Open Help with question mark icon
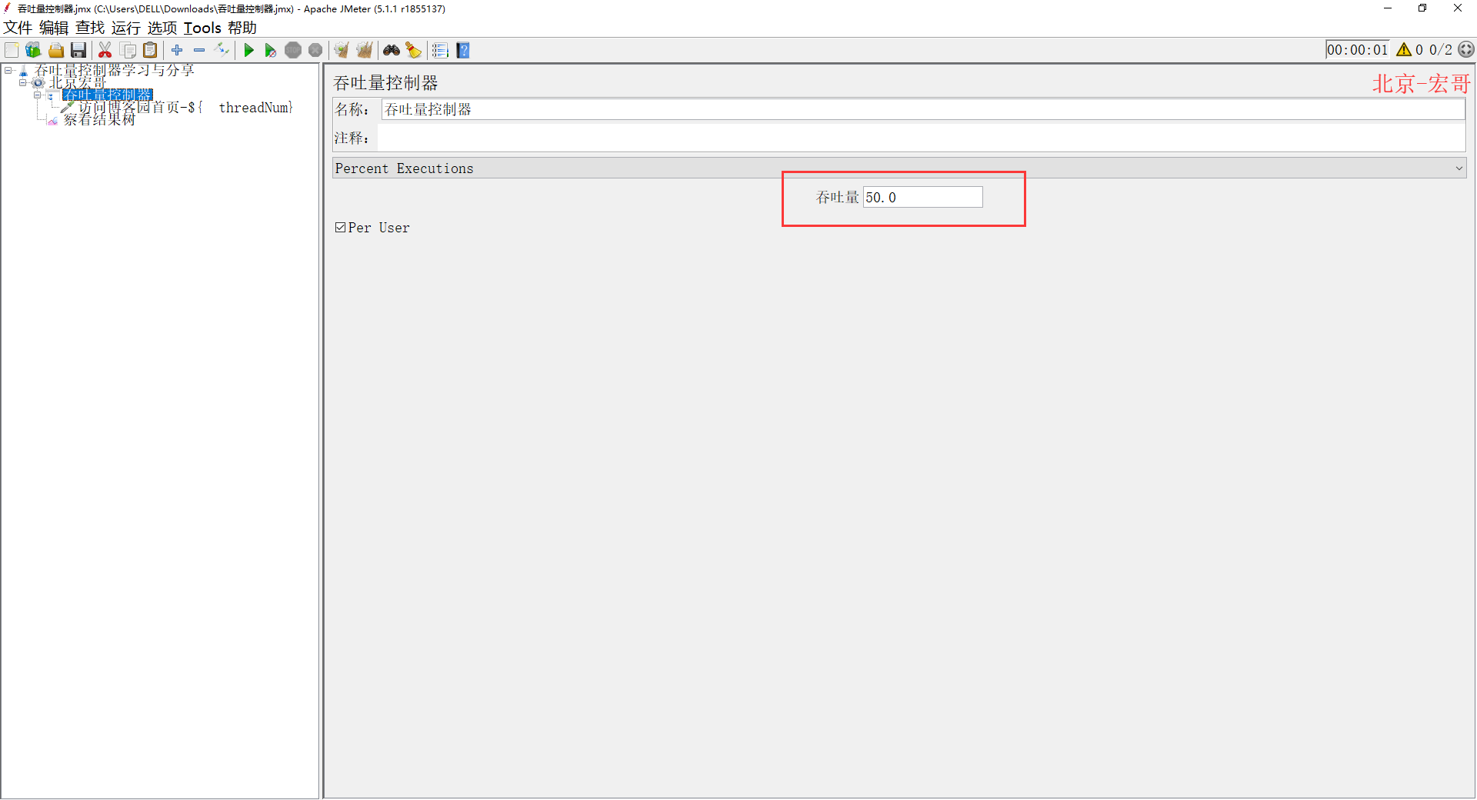This screenshot has height=800, width=1477. point(463,50)
